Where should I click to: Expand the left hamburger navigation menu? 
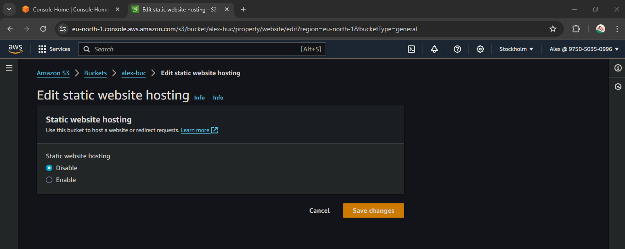pos(9,68)
